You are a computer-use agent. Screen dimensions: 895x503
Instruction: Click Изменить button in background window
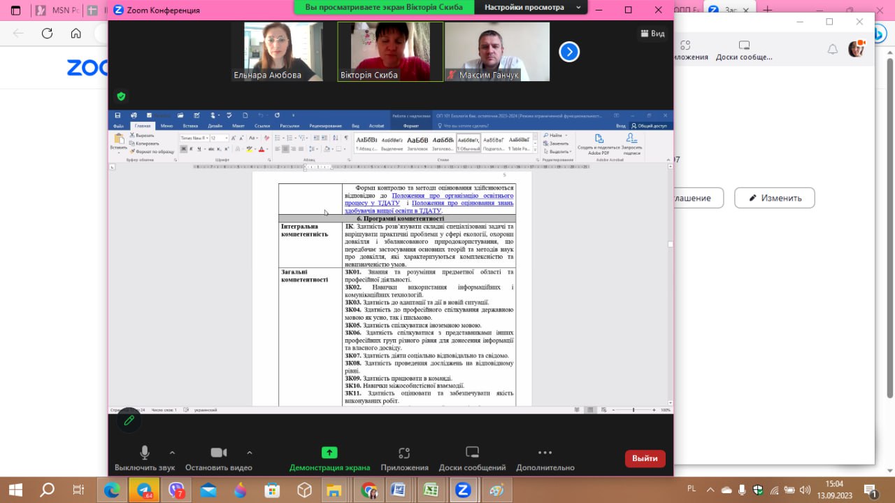pos(774,198)
